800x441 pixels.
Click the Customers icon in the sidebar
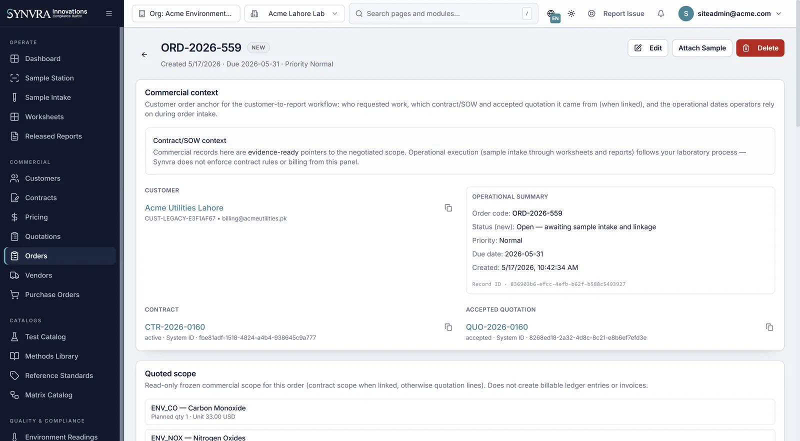coord(14,178)
